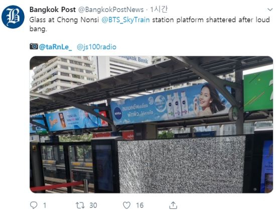Click the camera emoji before @taRnLe_
Viewport: 276px width, 212px height.
(x=34, y=46)
